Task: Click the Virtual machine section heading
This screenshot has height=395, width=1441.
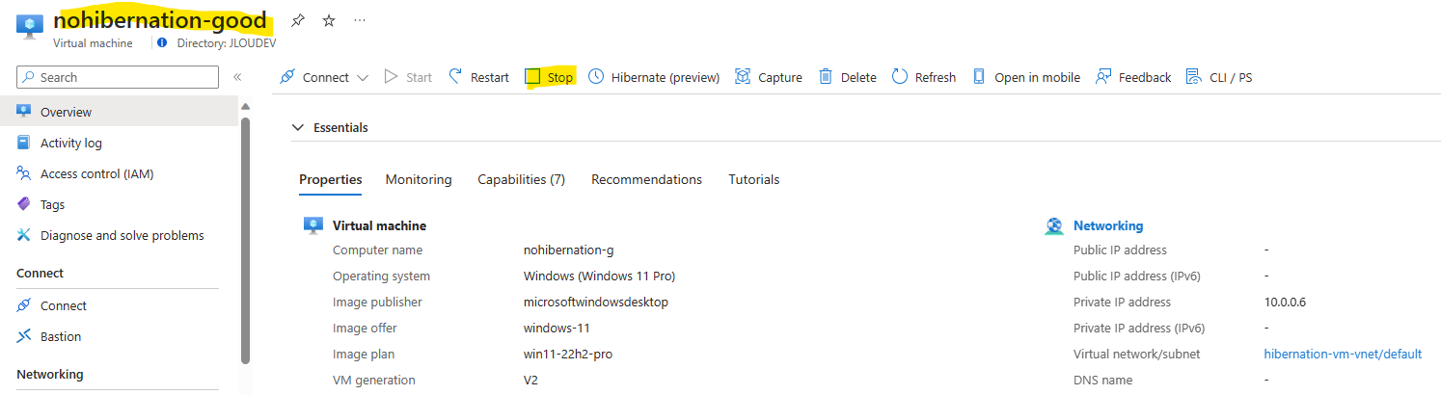Action: (379, 225)
